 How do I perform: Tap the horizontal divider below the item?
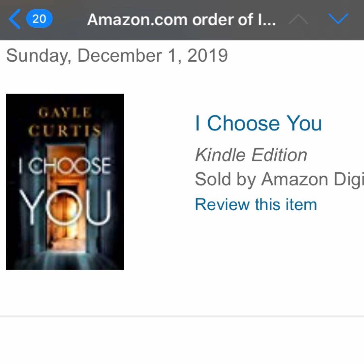point(182,316)
